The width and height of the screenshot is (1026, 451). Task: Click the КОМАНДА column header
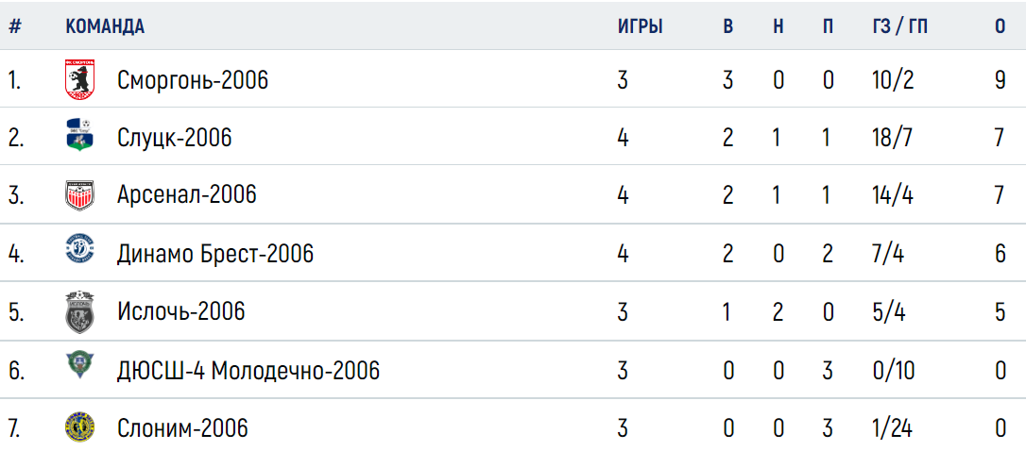pos(106,26)
